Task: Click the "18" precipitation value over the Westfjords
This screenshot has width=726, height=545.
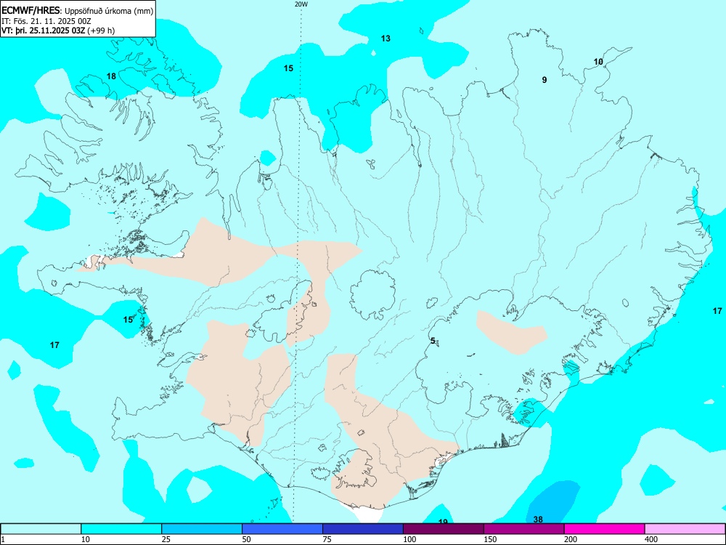Action: (111, 76)
